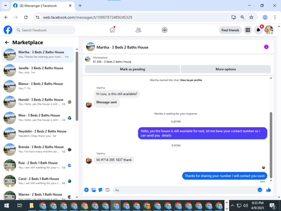Open the Chrome three-dot menu
This screenshot has height=211, width=281.
[275, 17]
